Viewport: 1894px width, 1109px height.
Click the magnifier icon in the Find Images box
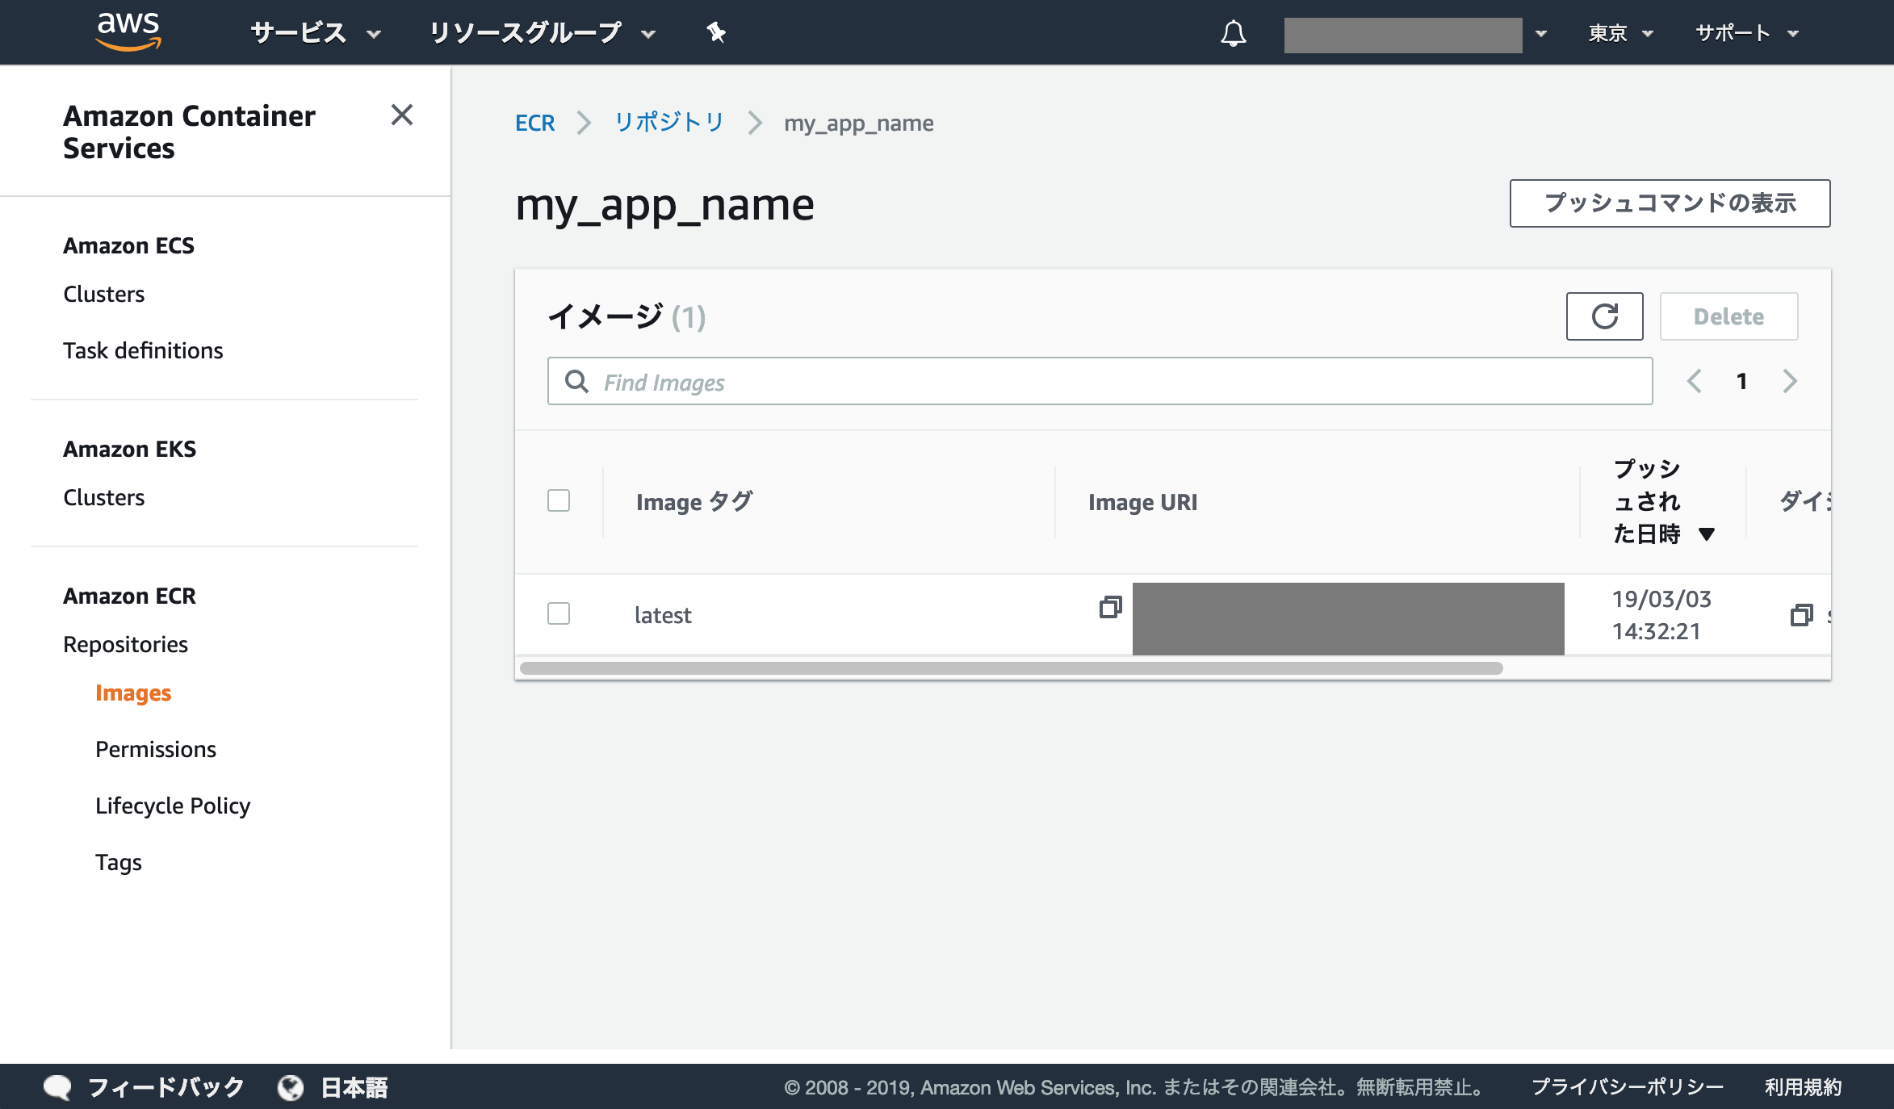(x=576, y=381)
